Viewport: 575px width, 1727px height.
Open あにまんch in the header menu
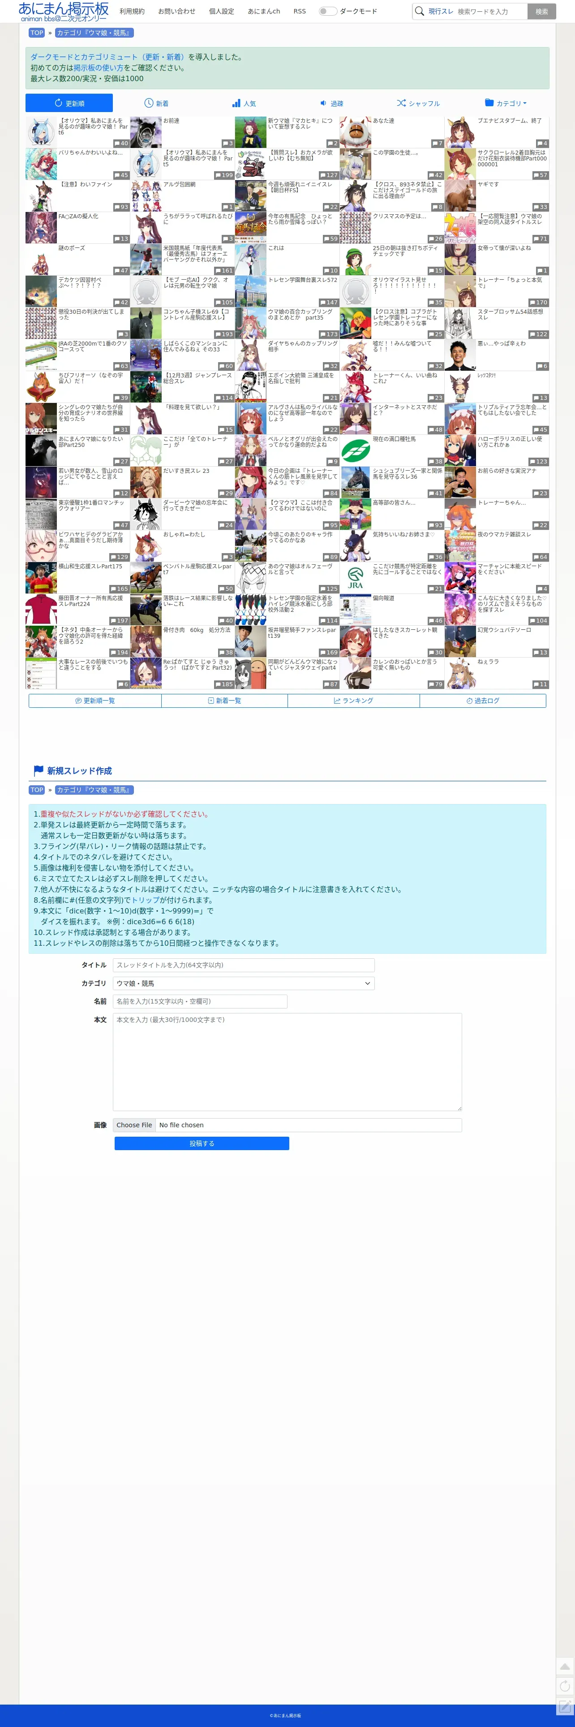click(264, 11)
